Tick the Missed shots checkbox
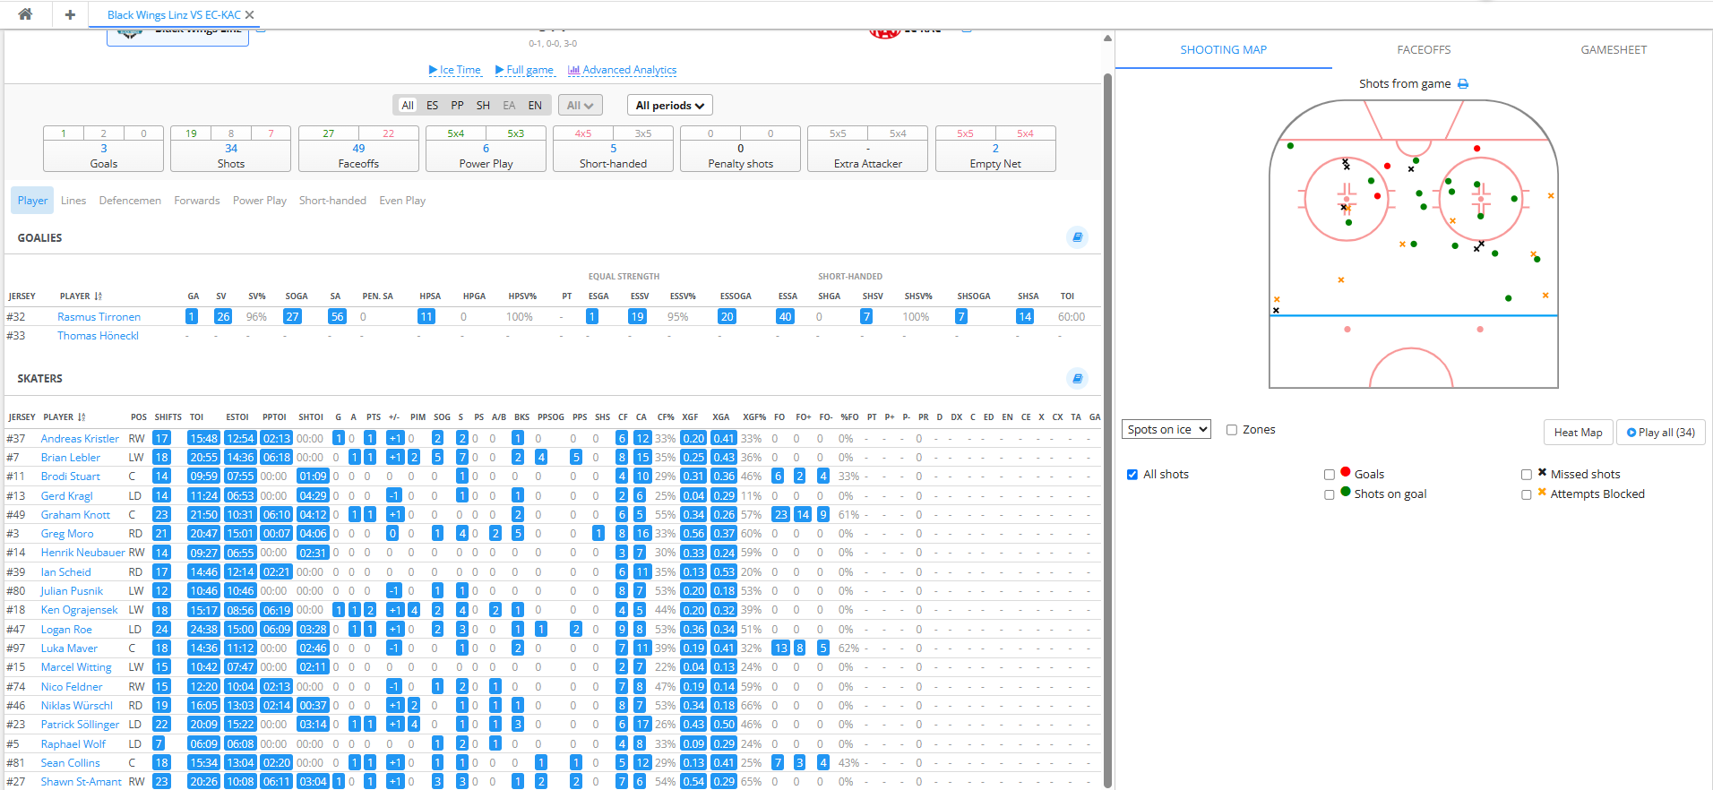The height and width of the screenshot is (790, 1713). point(1527,475)
